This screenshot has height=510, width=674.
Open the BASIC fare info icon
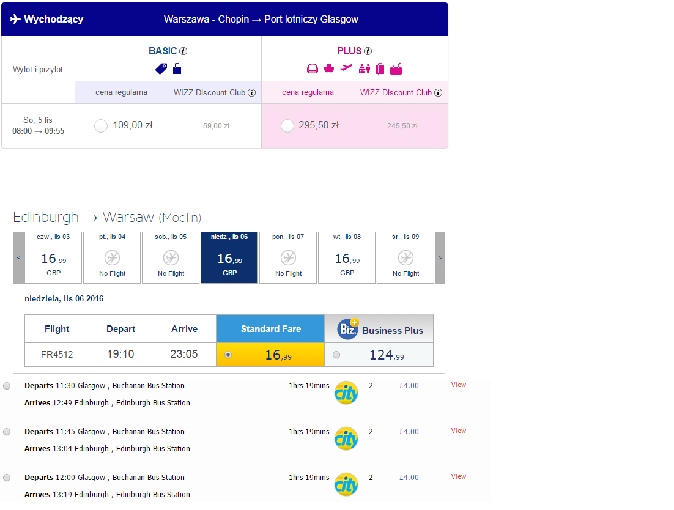click(x=183, y=51)
